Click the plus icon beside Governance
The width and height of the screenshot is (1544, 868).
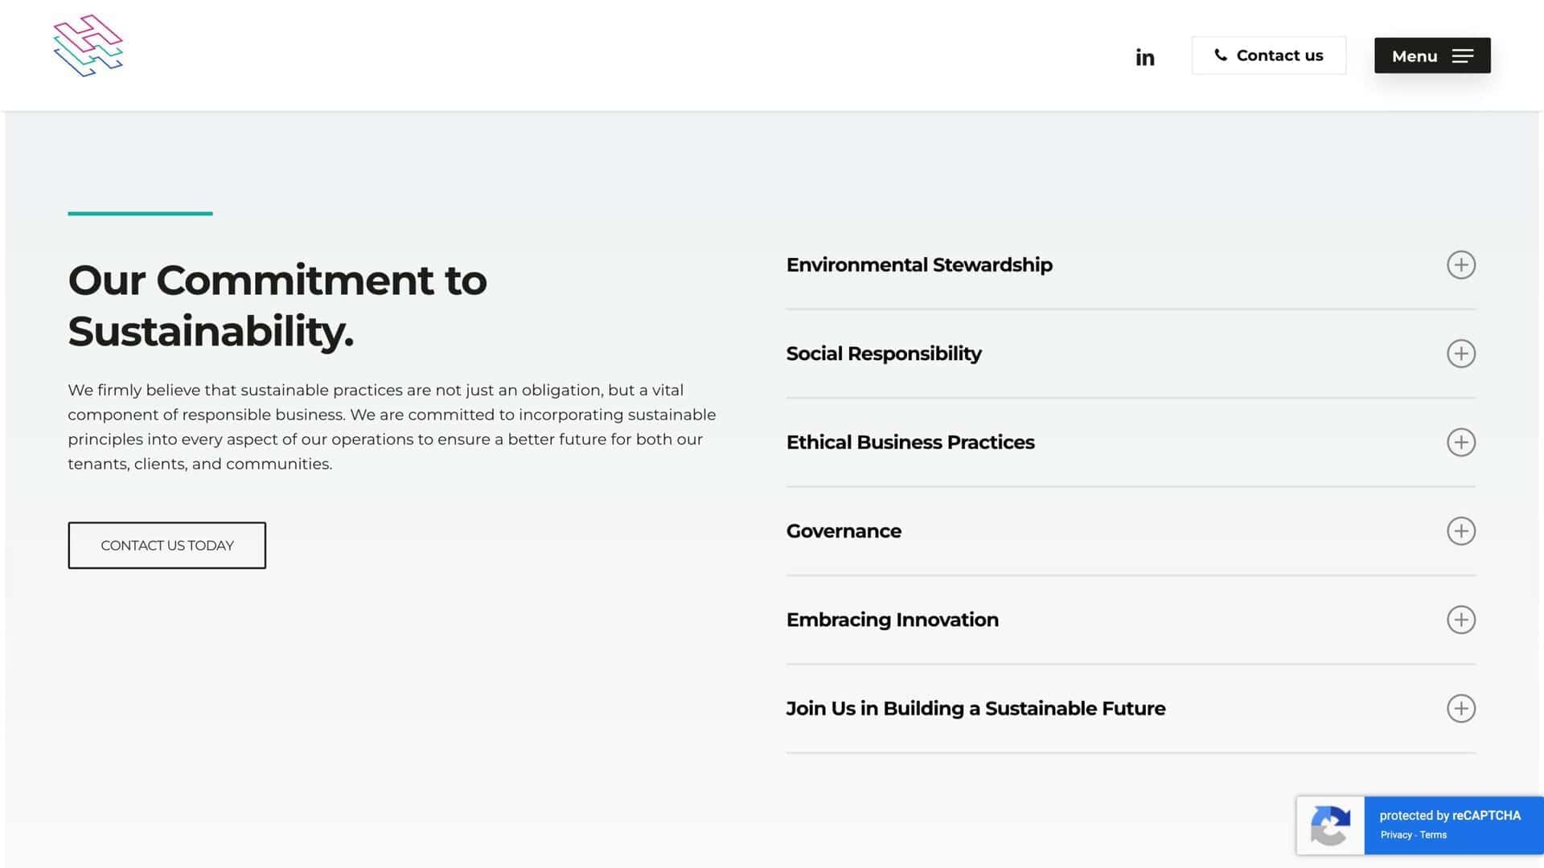(x=1460, y=531)
